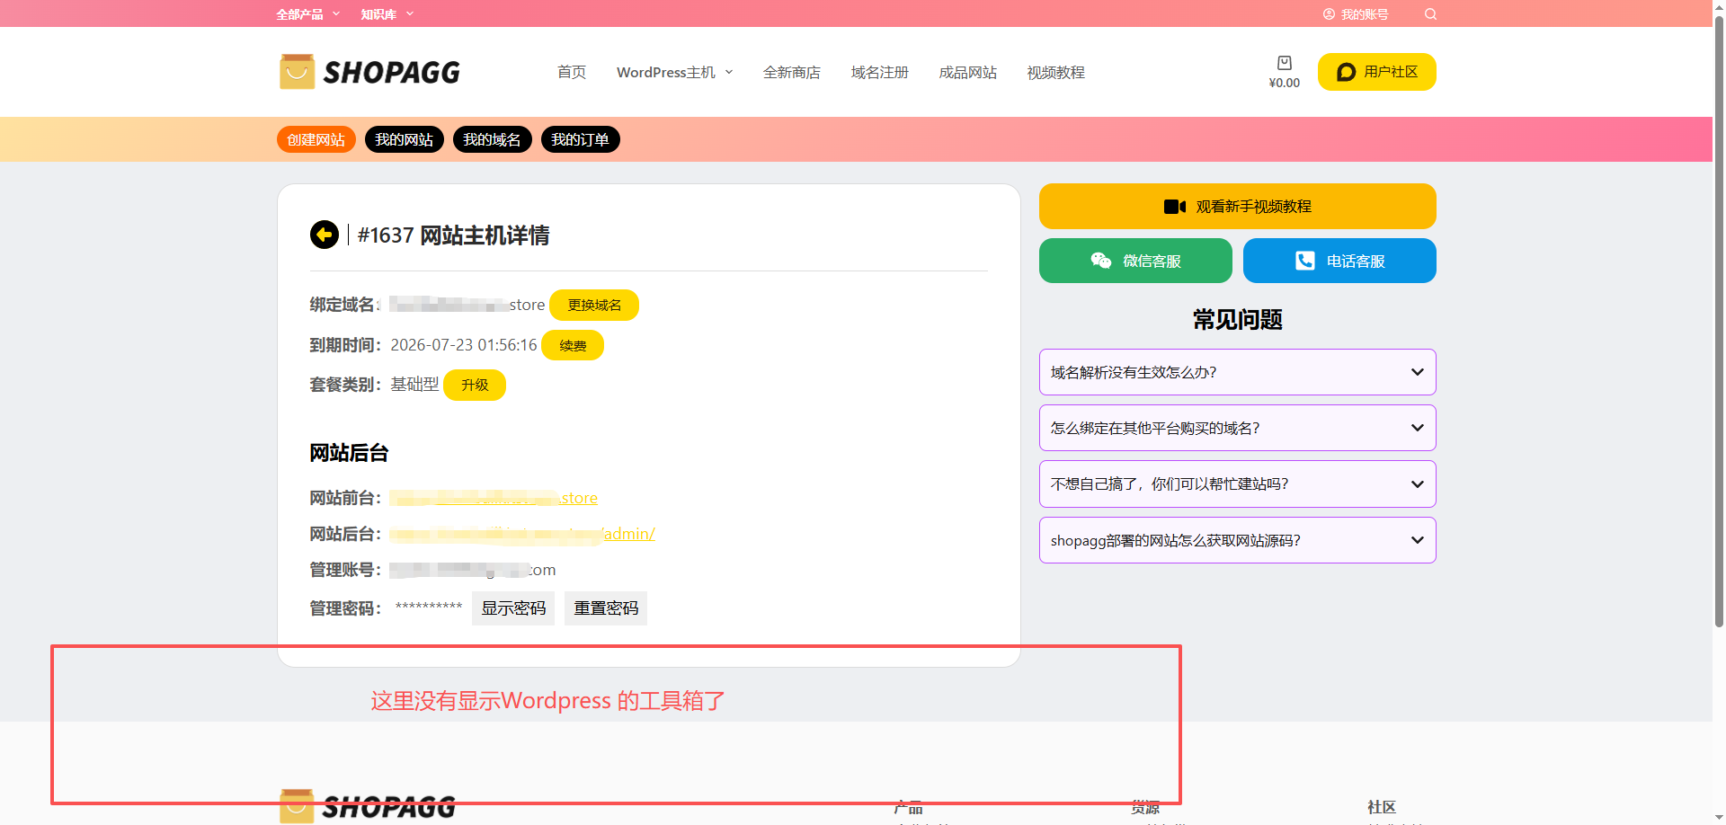Click the 基础型 plan text
Image resolution: width=1726 pixels, height=825 pixels.
(414, 385)
